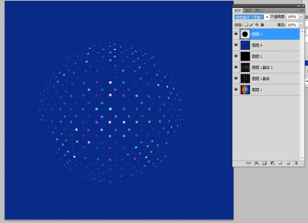Click the 图层 1 副本 thumbnail

point(245,79)
